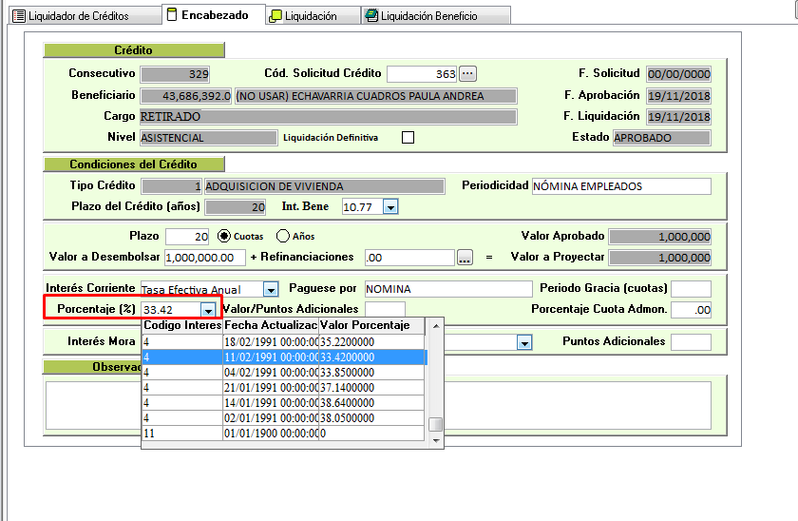Click the Plazo input field
The width and height of the screenshot is (798, 521).
pos(186,237)
